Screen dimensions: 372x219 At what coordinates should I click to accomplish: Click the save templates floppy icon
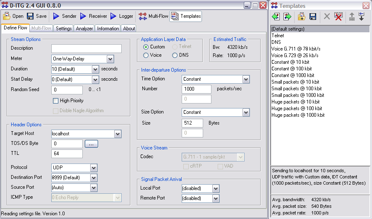pyautogui.click(x=313, y=17)
